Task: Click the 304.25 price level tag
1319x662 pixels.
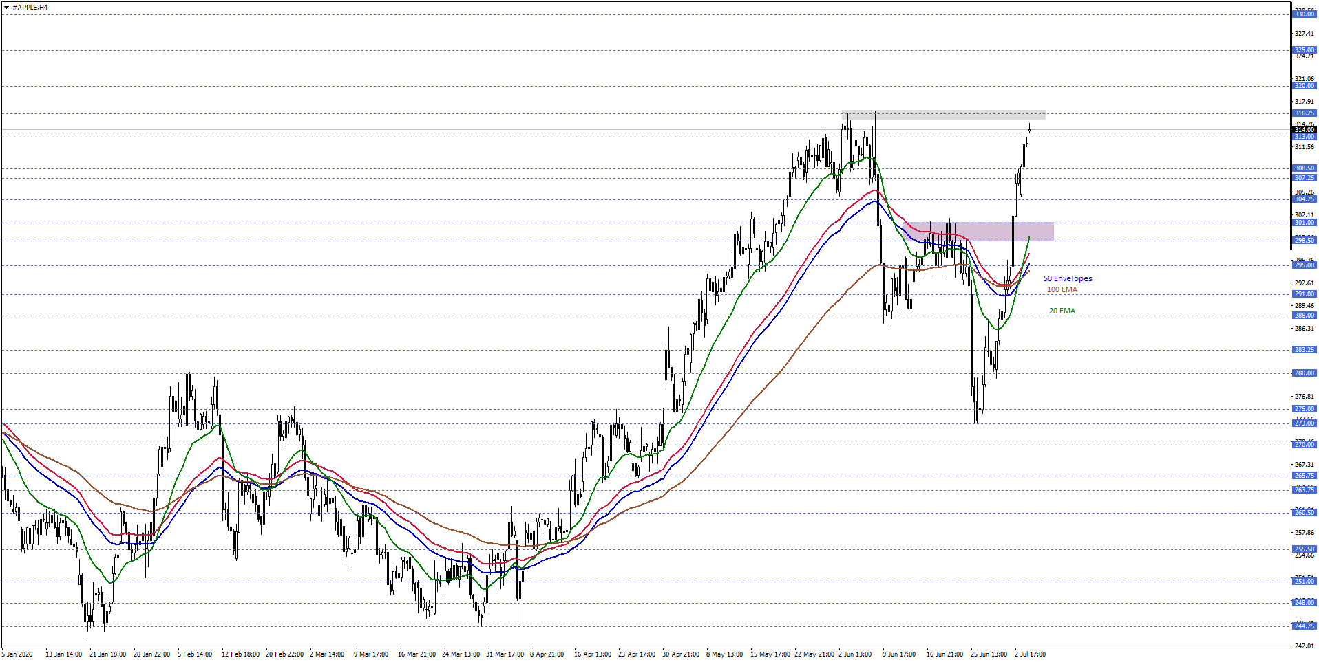Action: click(x=1305, y=199)
